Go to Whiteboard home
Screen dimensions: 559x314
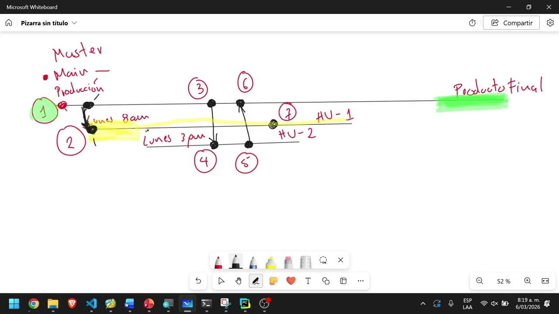pos(9,23)
